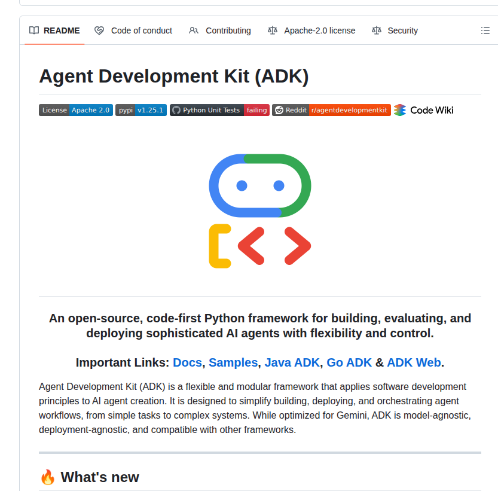Open the Docs link
Viewport: 498px width, 491px height.
tap(187, 362)
